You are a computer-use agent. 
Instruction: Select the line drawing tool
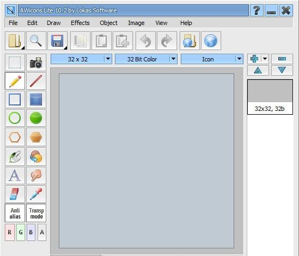(36, 81)
